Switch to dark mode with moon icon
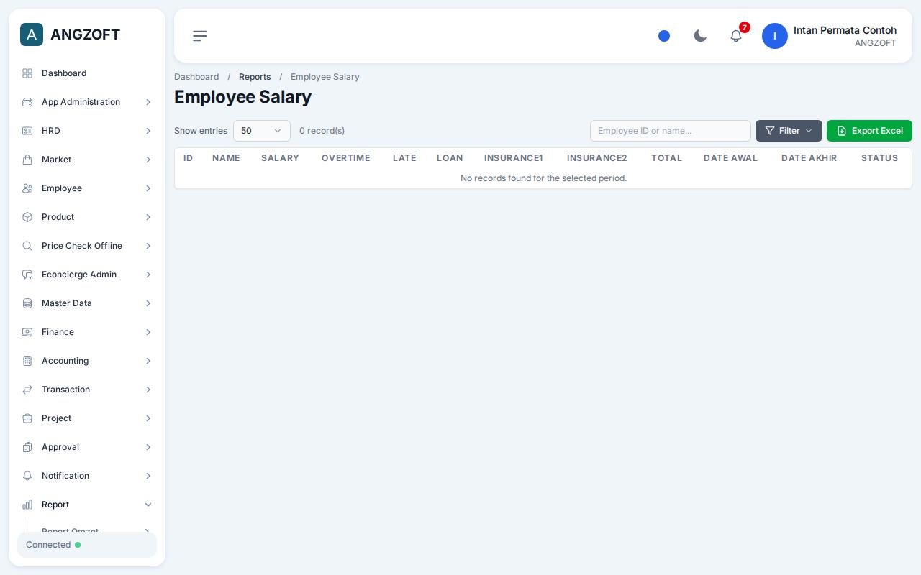This screenshot has width=921, height=575. click(x=700, y=36)
